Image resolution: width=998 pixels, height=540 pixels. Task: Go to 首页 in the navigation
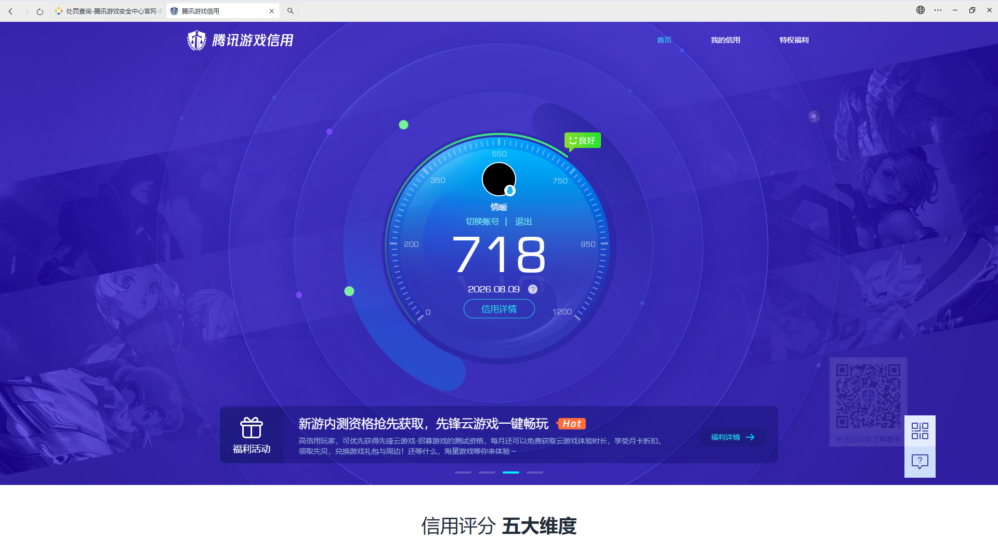coord(664,40)
